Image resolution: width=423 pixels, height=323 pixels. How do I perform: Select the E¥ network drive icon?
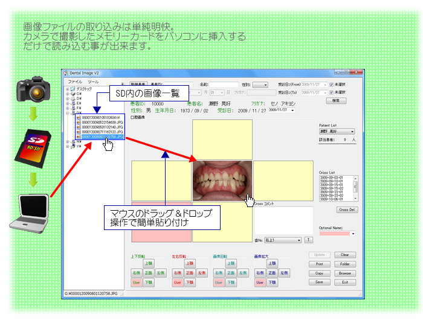73,103
